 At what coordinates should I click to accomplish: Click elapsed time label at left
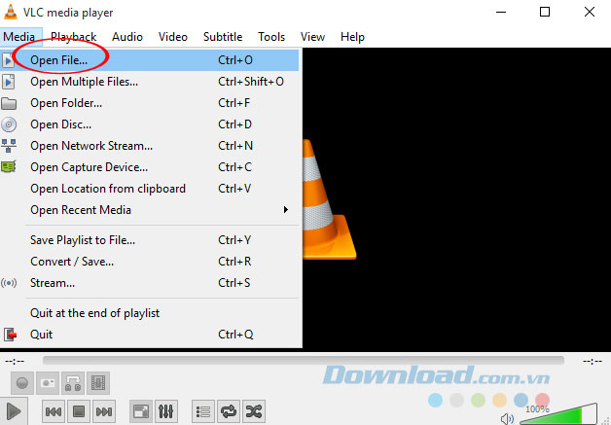pos(15,362)
